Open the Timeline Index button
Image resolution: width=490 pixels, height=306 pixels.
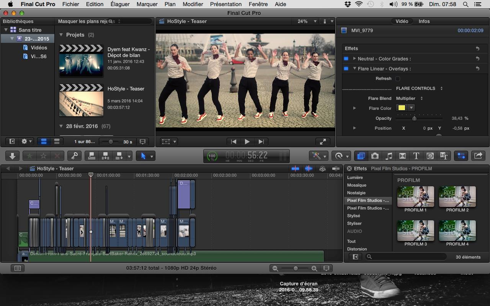tap(17, 268)
